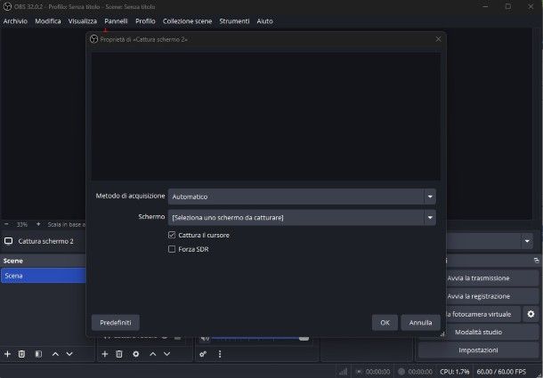Click the 60.00 / 60.00 FPS status text

pyautogui.click(x=501, y=372)
